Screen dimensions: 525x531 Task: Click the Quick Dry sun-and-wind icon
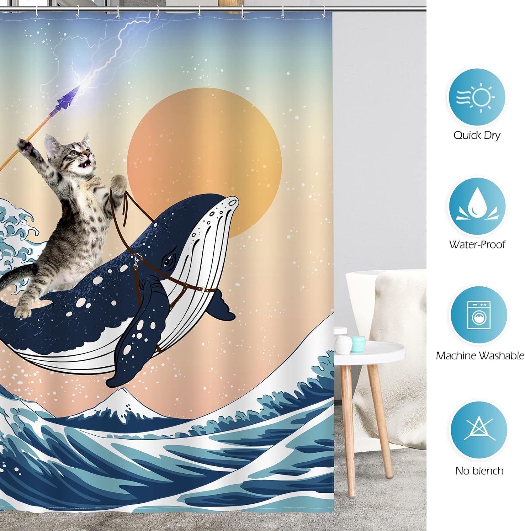coord(477,97)
